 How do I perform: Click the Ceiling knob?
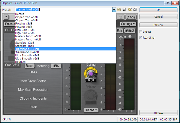pyautogui.click(x=91, y=73)
